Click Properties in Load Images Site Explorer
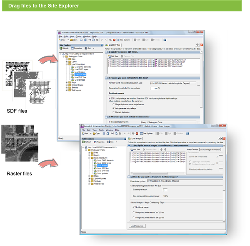 [99, 142]
